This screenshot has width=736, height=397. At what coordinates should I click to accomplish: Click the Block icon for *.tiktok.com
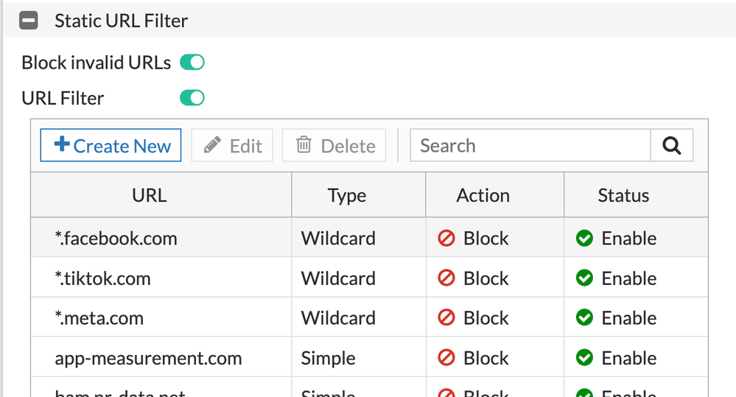[x=446, y=278]
